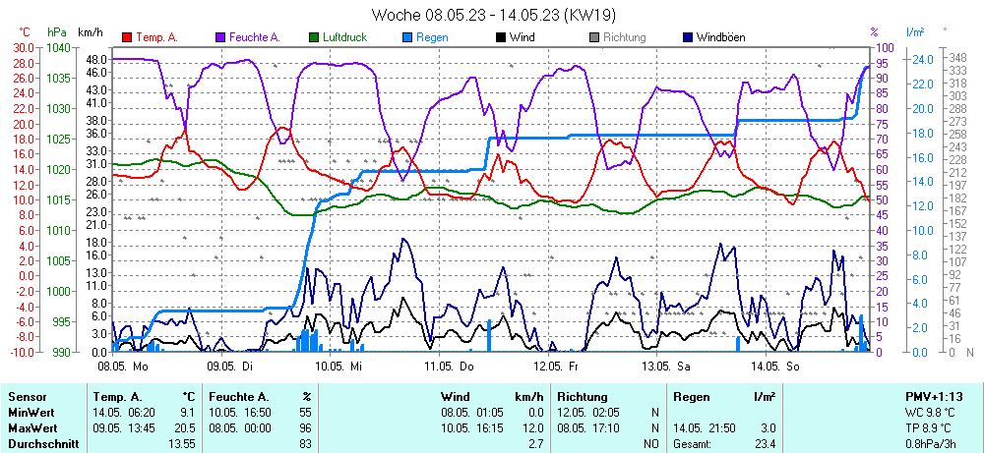Image resolution: width=984 pixels, height=453 pixels.
Task: Click the PMV+1:13 header in table
Action: [x=934, y=396]
